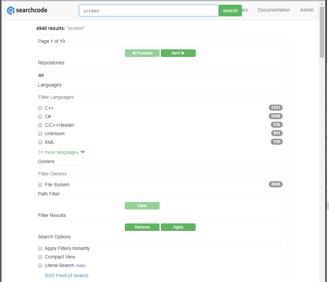Open the RSS Feed of Search link
Viewport: 329px width, 282px height.
click(66, 276)
